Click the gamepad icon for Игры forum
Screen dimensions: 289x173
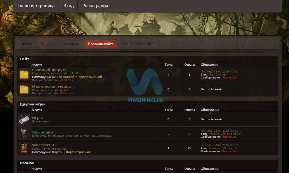[24, 119]
